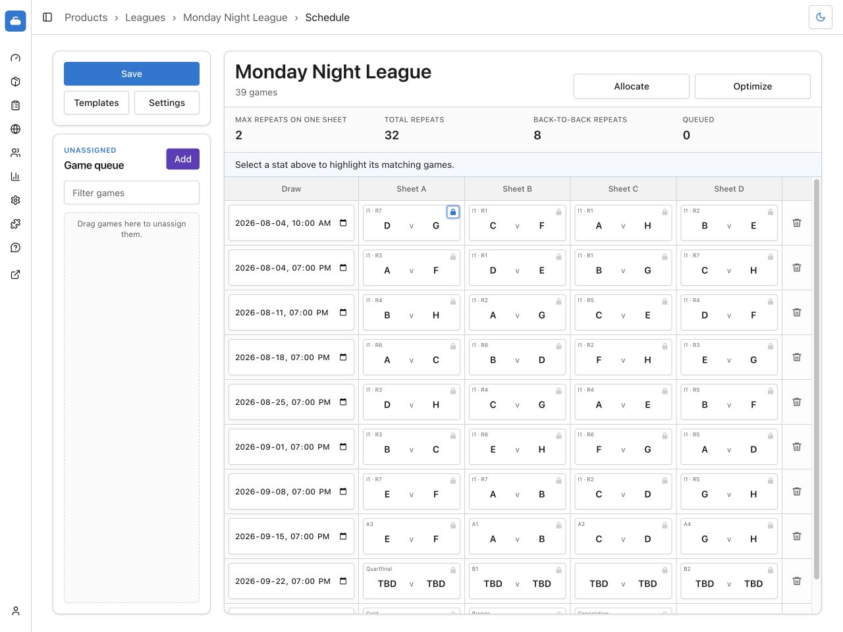Open Templates
The image size is (843, 632).
pyautogui.click(x=96, y=103)
